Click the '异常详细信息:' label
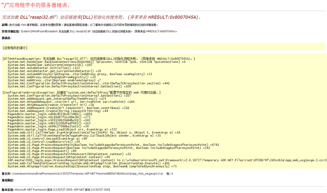 pos(11,32)
